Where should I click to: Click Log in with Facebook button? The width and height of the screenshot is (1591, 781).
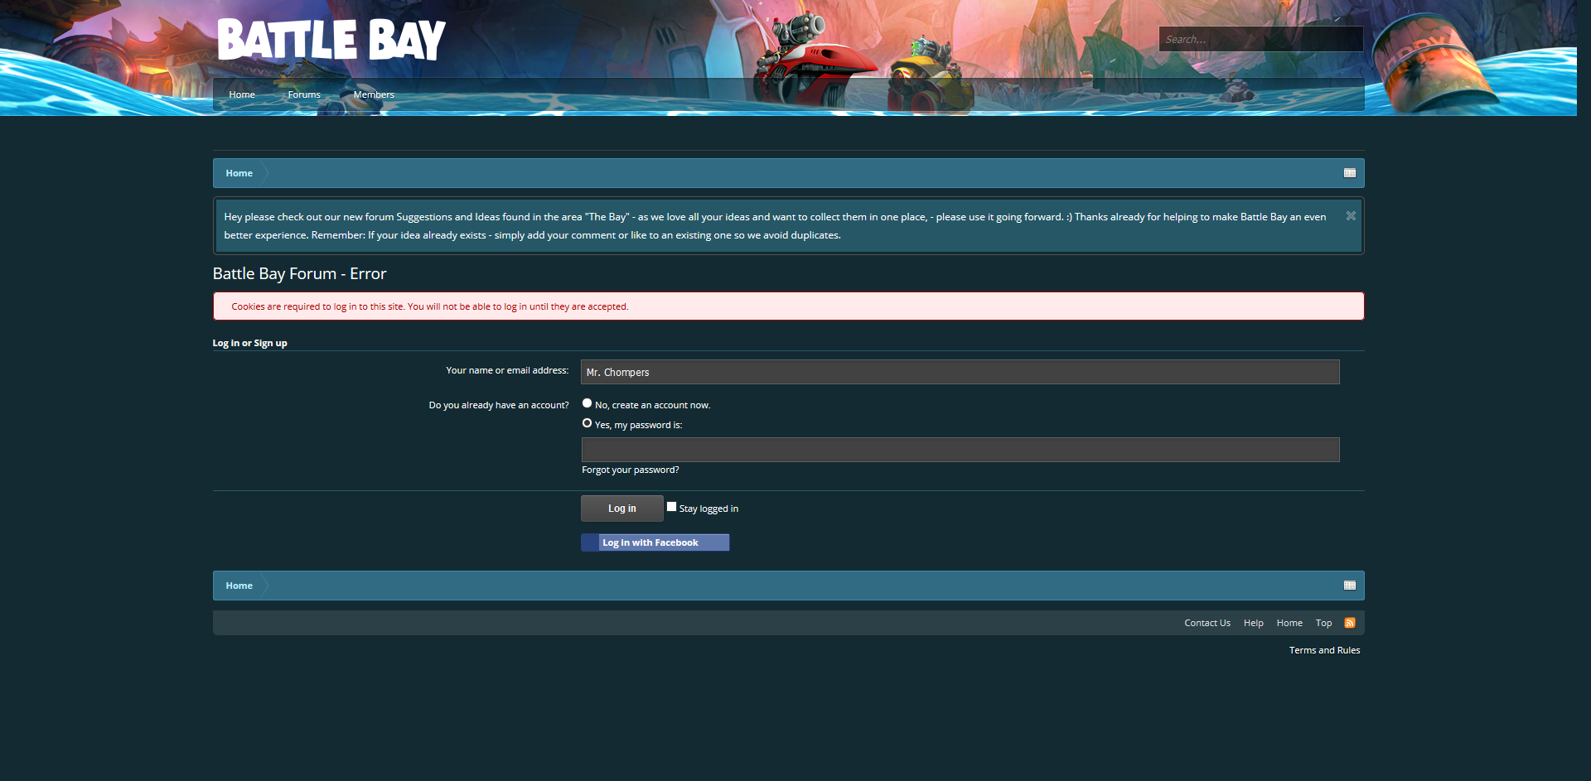[x=655, y=542]
